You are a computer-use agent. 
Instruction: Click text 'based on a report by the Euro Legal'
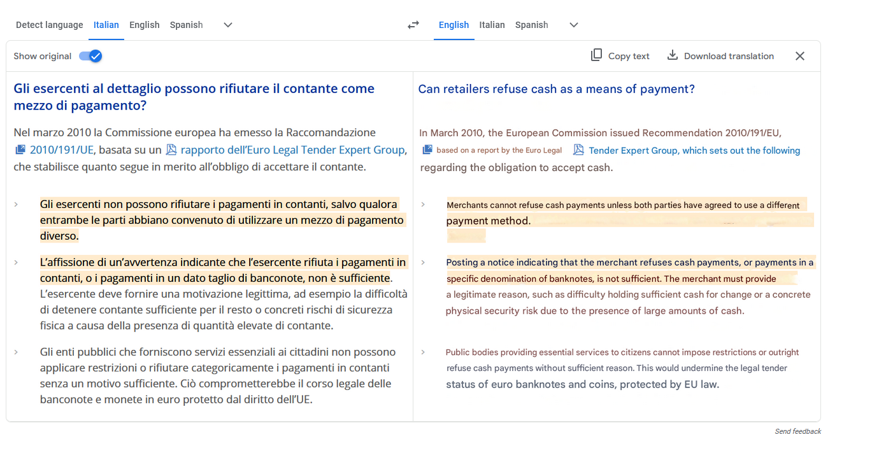[x=499, y=151]
